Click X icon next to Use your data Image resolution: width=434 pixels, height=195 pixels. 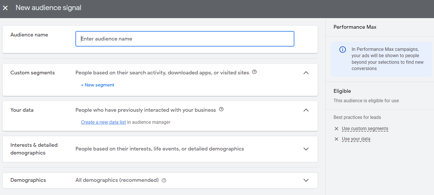336,139
